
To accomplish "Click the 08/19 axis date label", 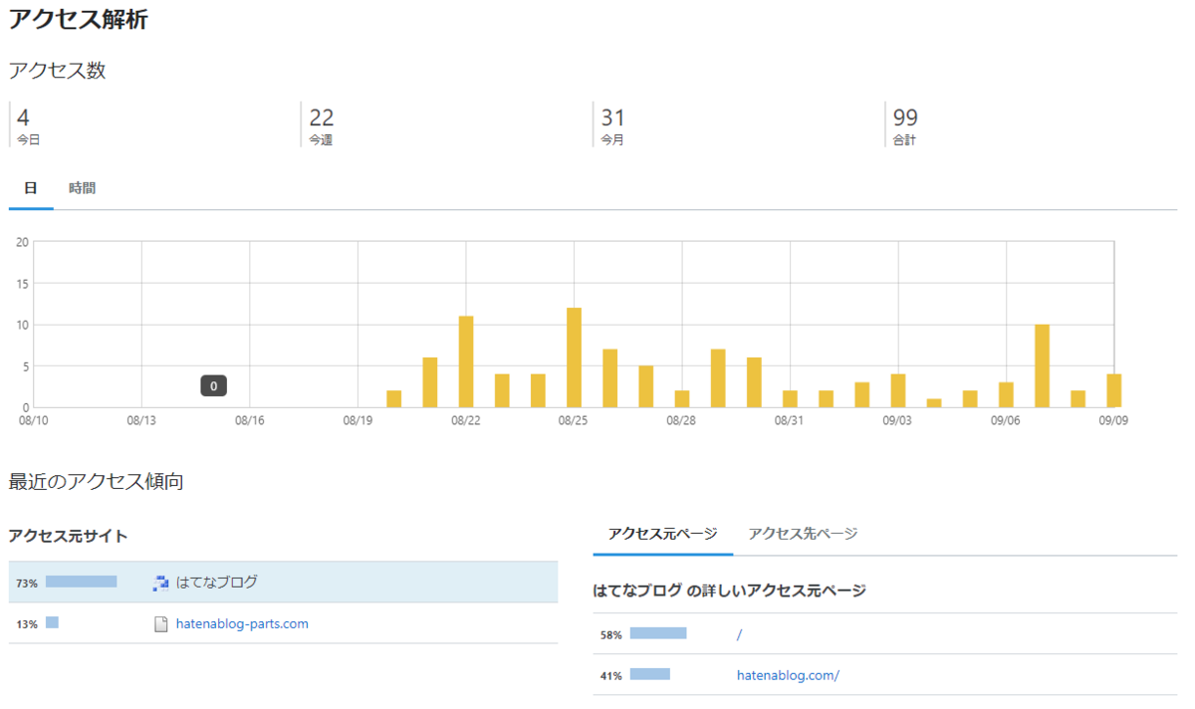I will coord(358,420).
